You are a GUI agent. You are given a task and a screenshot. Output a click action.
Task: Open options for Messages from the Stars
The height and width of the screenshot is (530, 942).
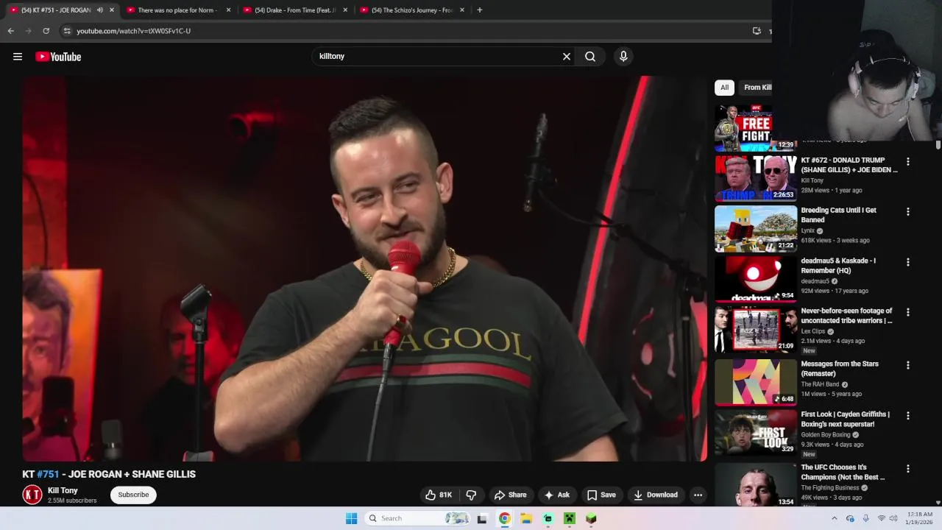[x=907, y=365]
